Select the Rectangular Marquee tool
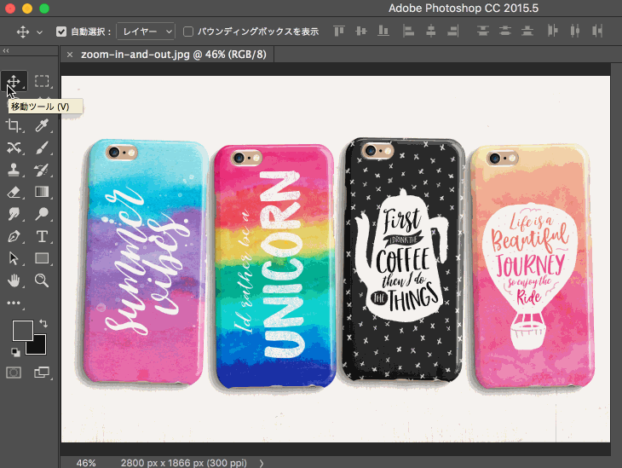The height and width of the screenshot is (468, 622). pos(42,82)
